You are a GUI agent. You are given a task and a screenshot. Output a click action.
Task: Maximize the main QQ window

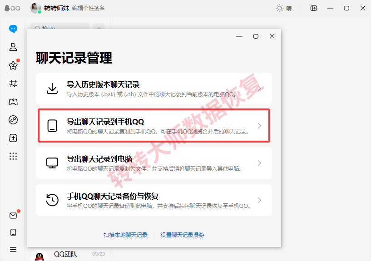(x=346, y=8)
